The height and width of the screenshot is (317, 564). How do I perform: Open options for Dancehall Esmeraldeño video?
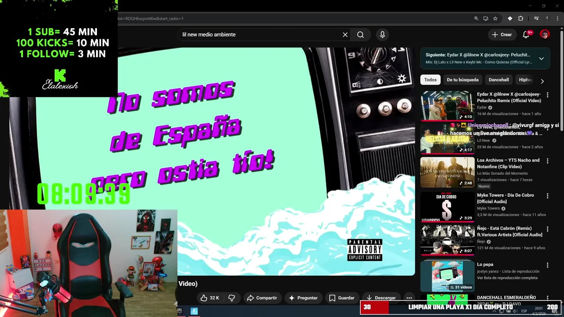pyautogui.click(x=547, y=298)
